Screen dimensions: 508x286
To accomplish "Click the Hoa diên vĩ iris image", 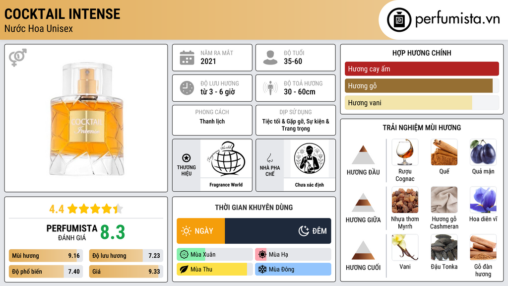I will click(x=483, y=200).
